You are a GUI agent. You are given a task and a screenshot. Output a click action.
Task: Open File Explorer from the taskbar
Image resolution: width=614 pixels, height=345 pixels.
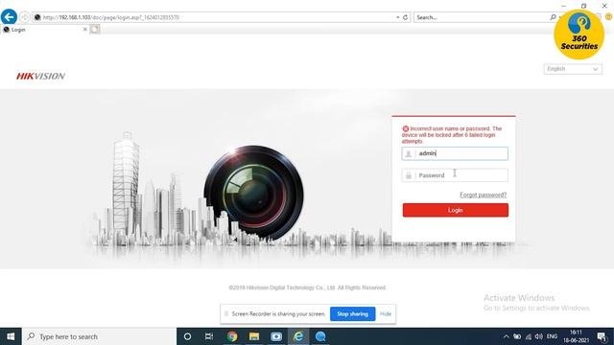click(254, 336)
